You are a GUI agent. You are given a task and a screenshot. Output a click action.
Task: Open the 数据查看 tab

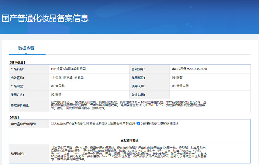coord(26,48)
